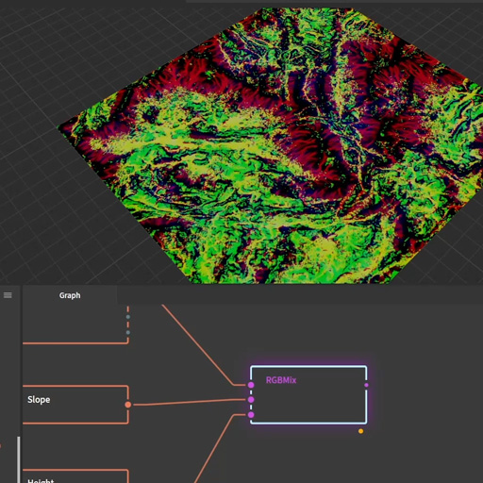Screen dimensions: 483x483
Task: Click the RGBMix node's top input port
Action: click(x=251, y=385)
